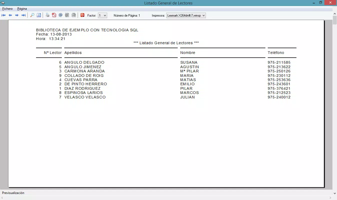Click the surname 'COLLADO DE ROIG'
This screenshot has width=337, height=200.
point(84,75)
